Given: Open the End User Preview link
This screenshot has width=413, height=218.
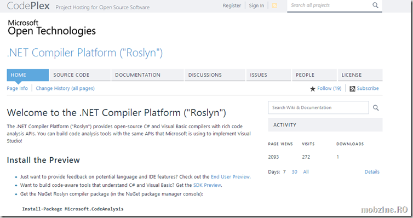Looking at the screenshot, I should [x=230, y=177].
